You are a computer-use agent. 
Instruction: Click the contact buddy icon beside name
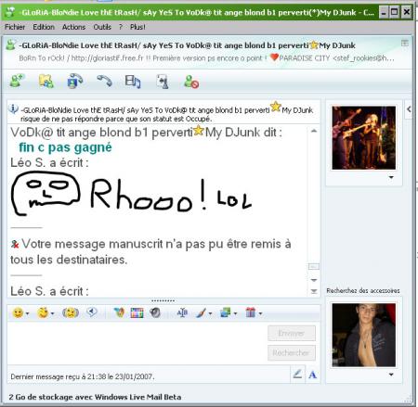click(x=11, y=45)
